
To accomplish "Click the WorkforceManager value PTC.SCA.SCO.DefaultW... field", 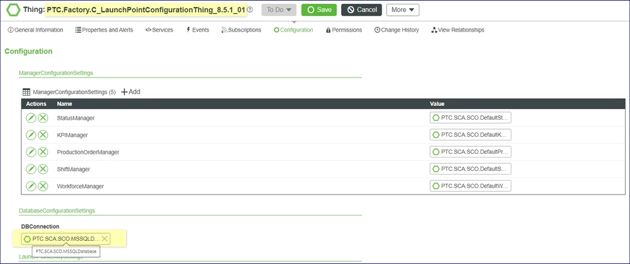I will [470, 186].
